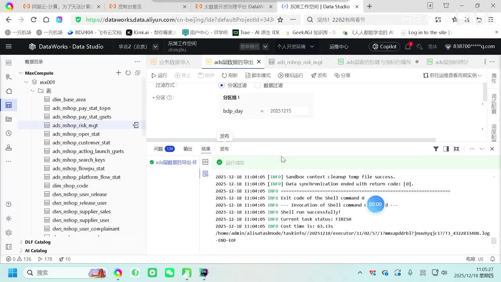Expand the DLF Catalog node
Screen dimensions: 501x282
coord(21,242)
